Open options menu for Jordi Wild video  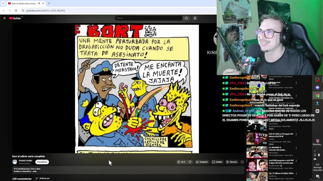(x=296, y=161)
